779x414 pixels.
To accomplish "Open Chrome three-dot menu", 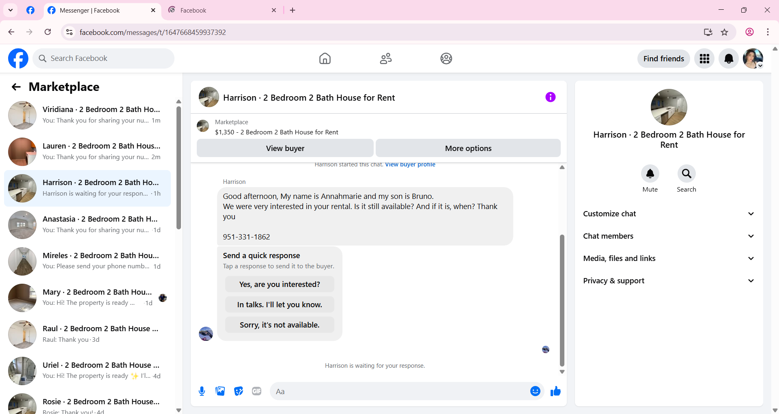I will [x=768, y=32].
